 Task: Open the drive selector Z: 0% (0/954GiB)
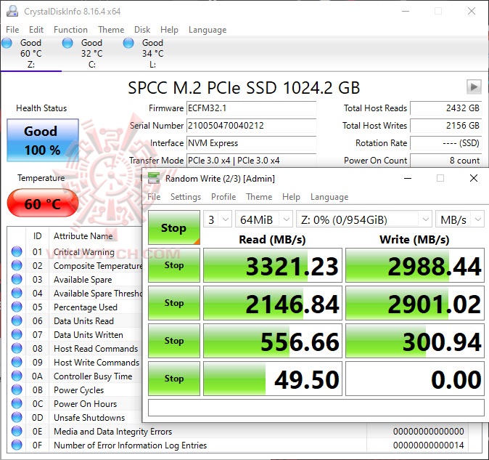(x=364, y=219)
